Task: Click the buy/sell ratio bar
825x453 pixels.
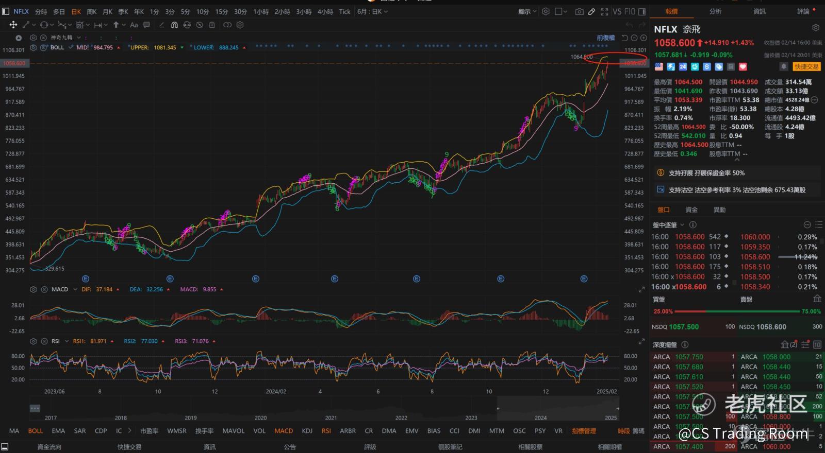Action: [737, 311]
